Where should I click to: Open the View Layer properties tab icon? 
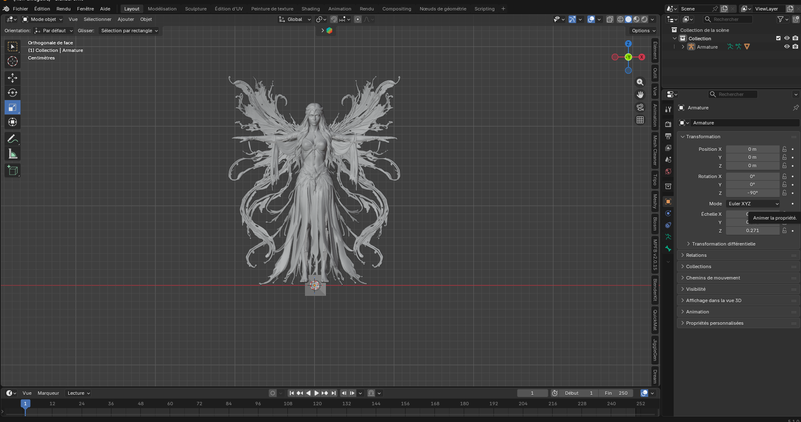coord(668,148)
